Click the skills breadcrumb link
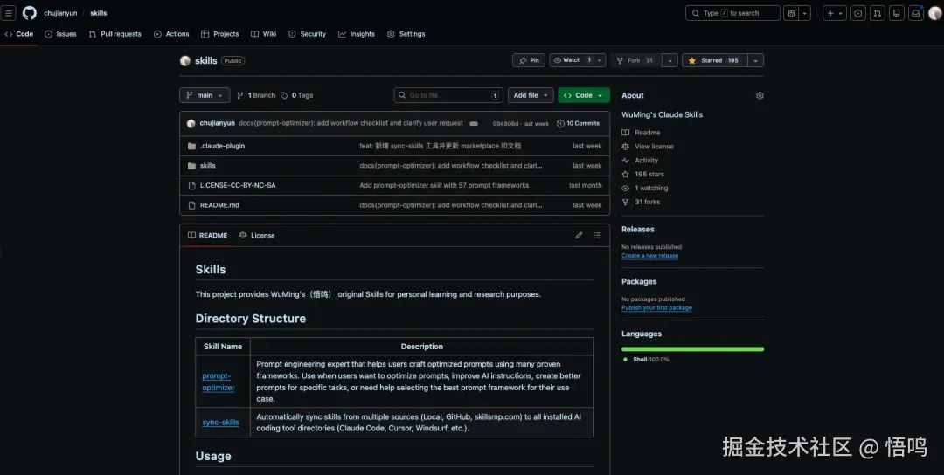The image size is (944, 475). [x=98, y=13]
